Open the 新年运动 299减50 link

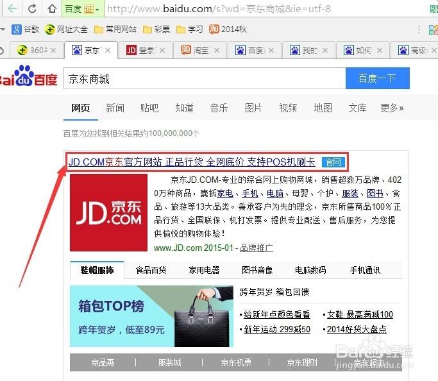tap(277, 329)
